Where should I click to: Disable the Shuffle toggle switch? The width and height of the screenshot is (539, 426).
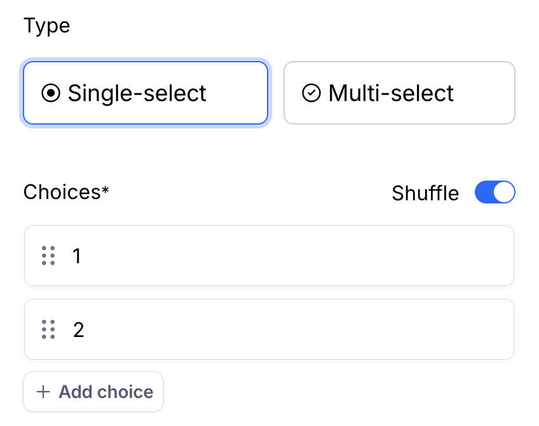(495, 193)
